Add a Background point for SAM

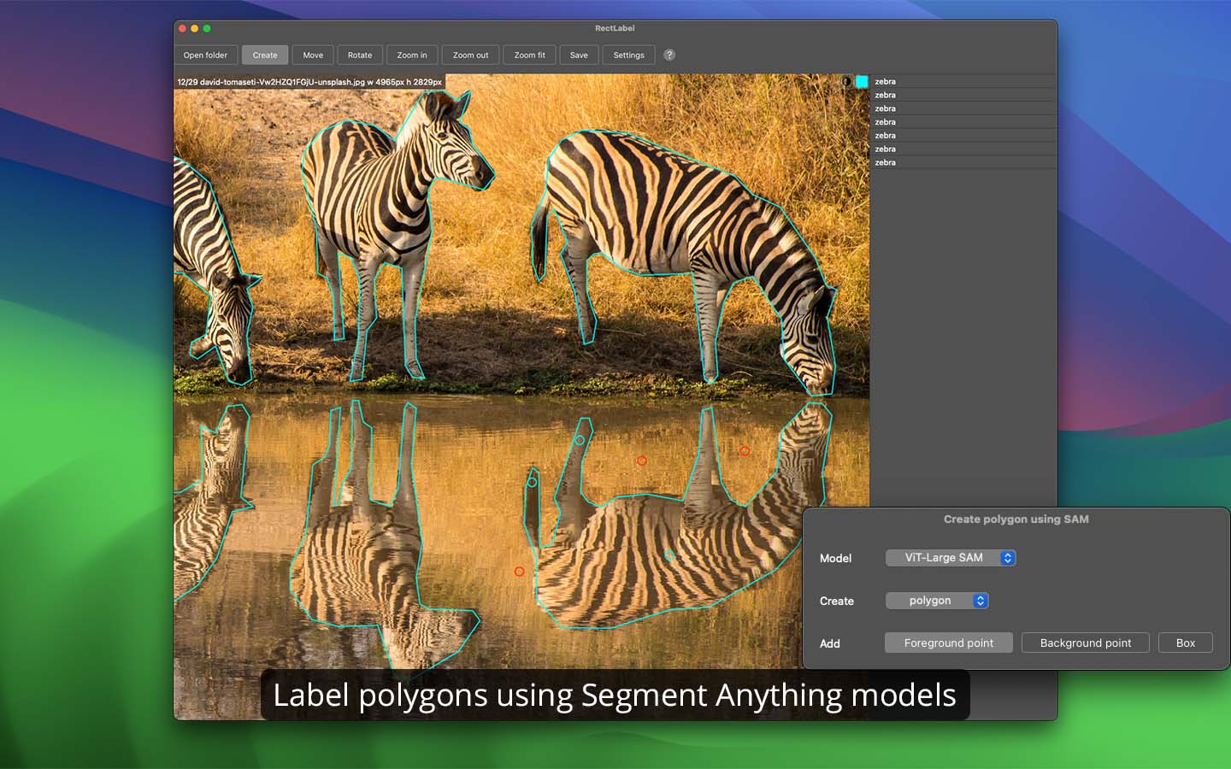coord(1085,643)
